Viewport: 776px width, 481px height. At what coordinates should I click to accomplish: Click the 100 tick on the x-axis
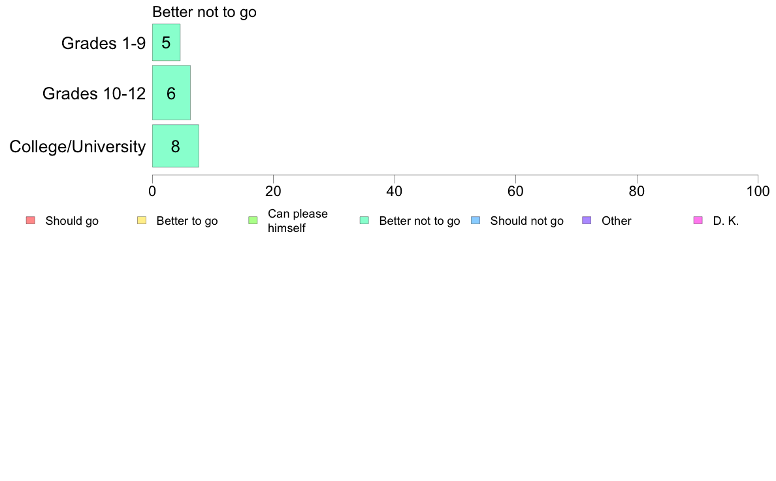pos(758,191)
